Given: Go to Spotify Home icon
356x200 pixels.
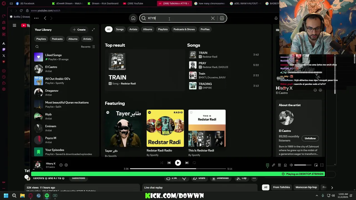Looking at the screenshot, I should coord(133,18).
